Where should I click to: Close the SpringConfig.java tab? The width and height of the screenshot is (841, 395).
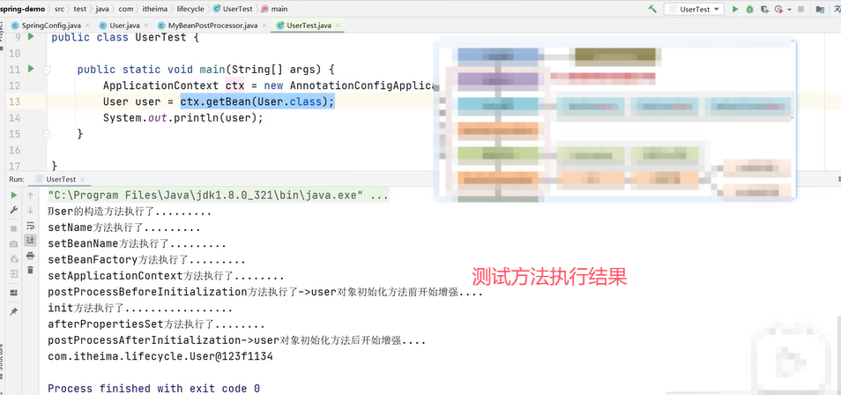tap(87, 26)
